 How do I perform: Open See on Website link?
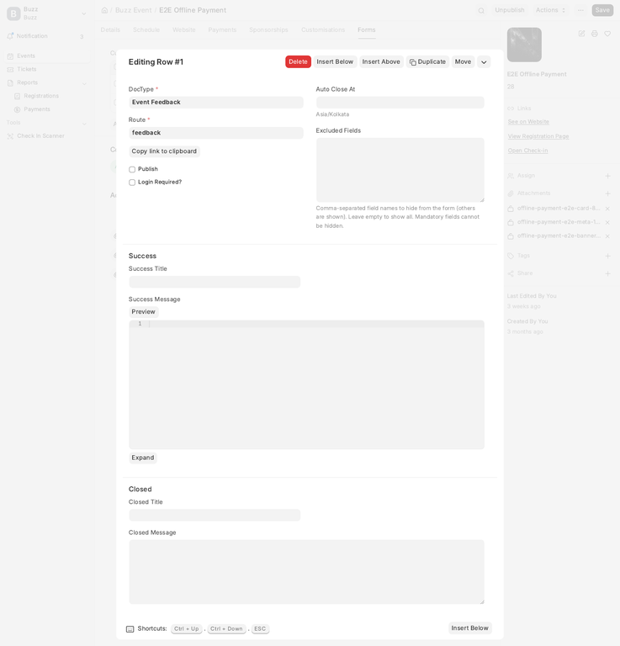pyautogui.click(x=528, y=122)
